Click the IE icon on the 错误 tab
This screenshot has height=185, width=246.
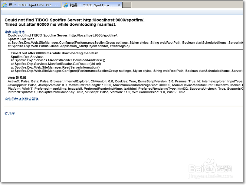point(66,5)
